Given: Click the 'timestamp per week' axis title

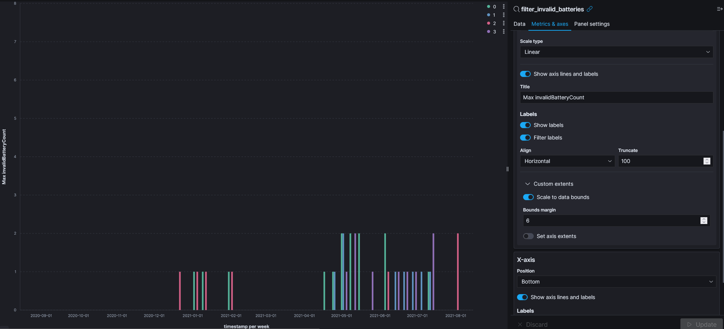Looking at the screenshot, I should [246, 326].
